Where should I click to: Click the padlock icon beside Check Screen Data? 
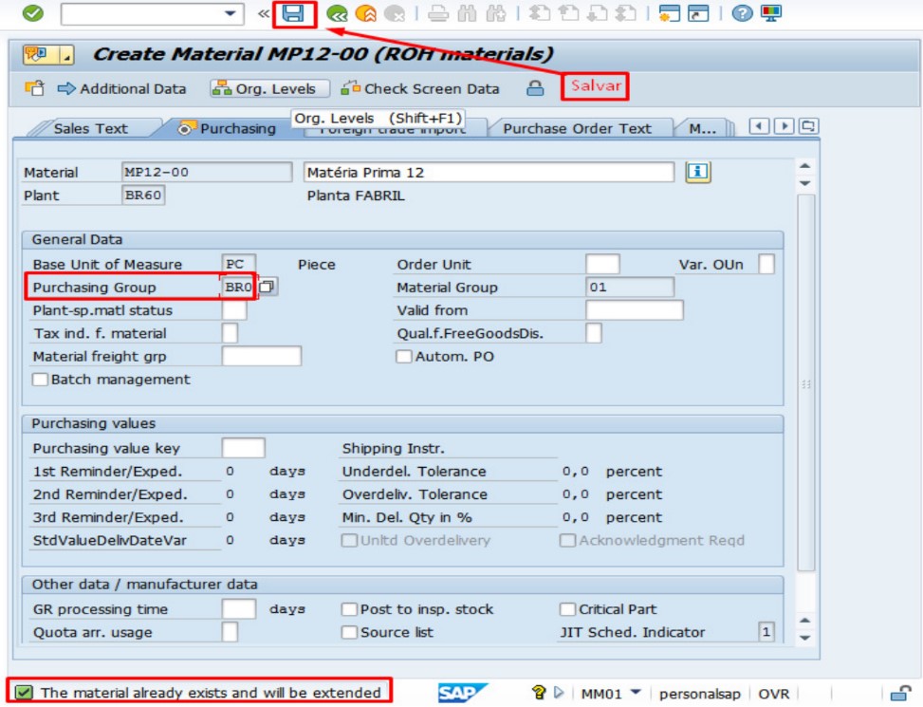(x=535, y=88)
